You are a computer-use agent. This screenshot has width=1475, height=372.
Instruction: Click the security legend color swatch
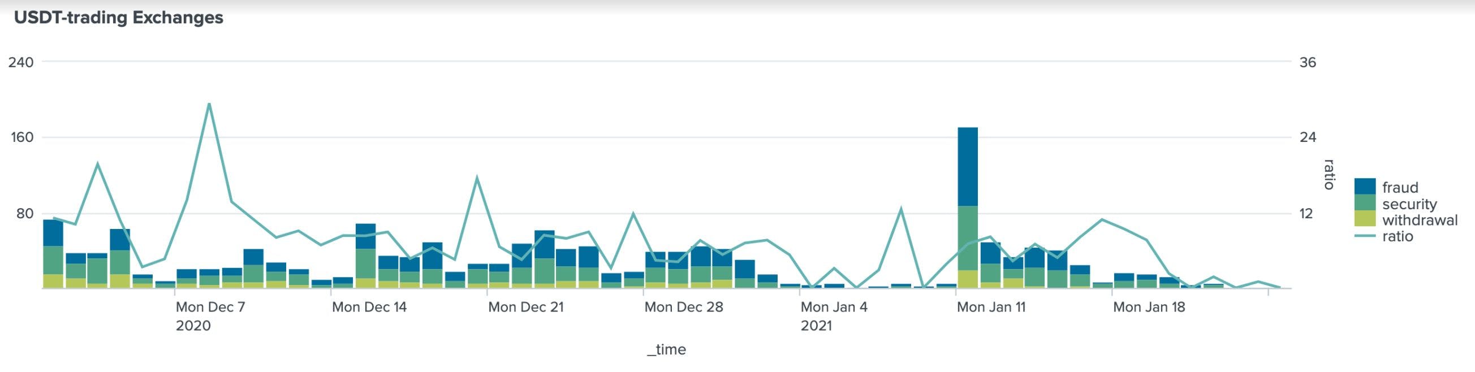click(x=1365, y=203)
